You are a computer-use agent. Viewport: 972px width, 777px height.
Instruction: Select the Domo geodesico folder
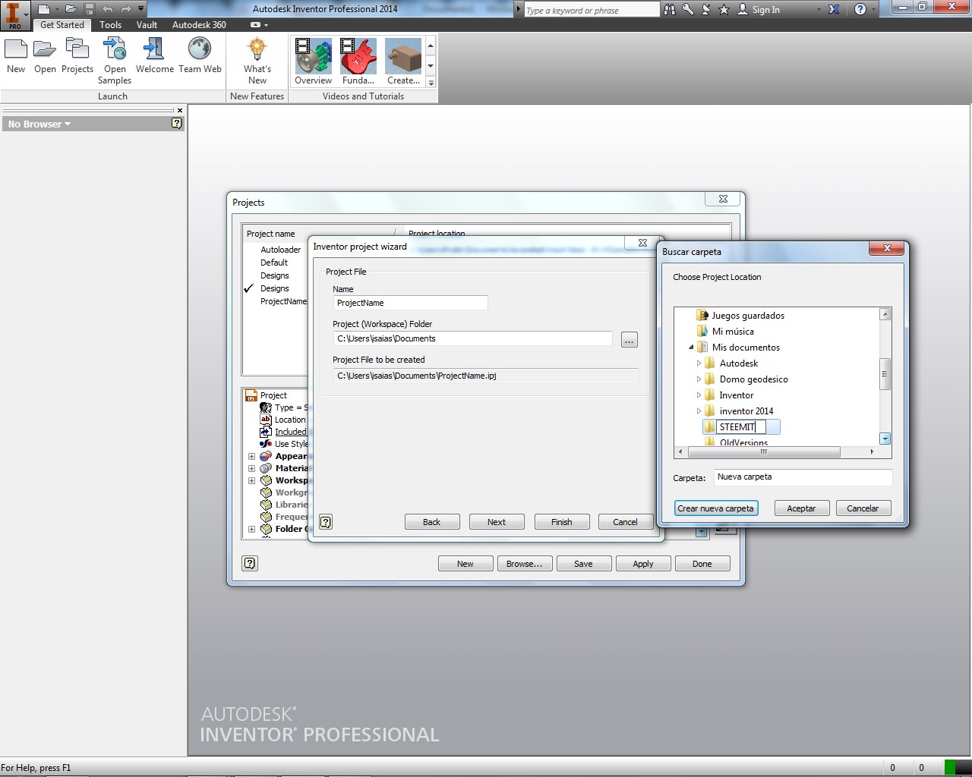(x=753, y=379)
